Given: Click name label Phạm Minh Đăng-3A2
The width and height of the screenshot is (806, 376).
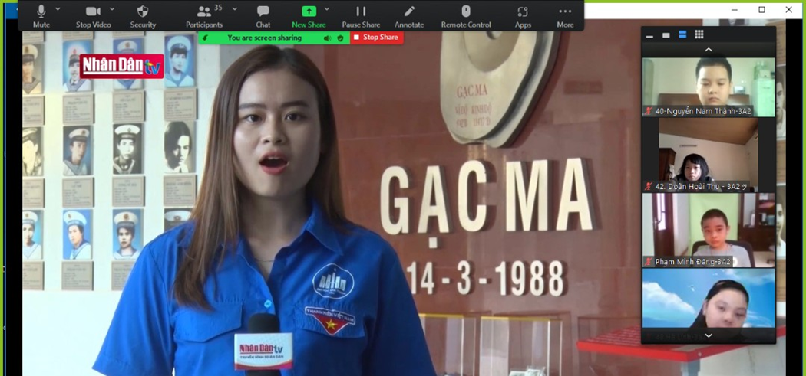Looking at the screenshot, I should [693, 262].
